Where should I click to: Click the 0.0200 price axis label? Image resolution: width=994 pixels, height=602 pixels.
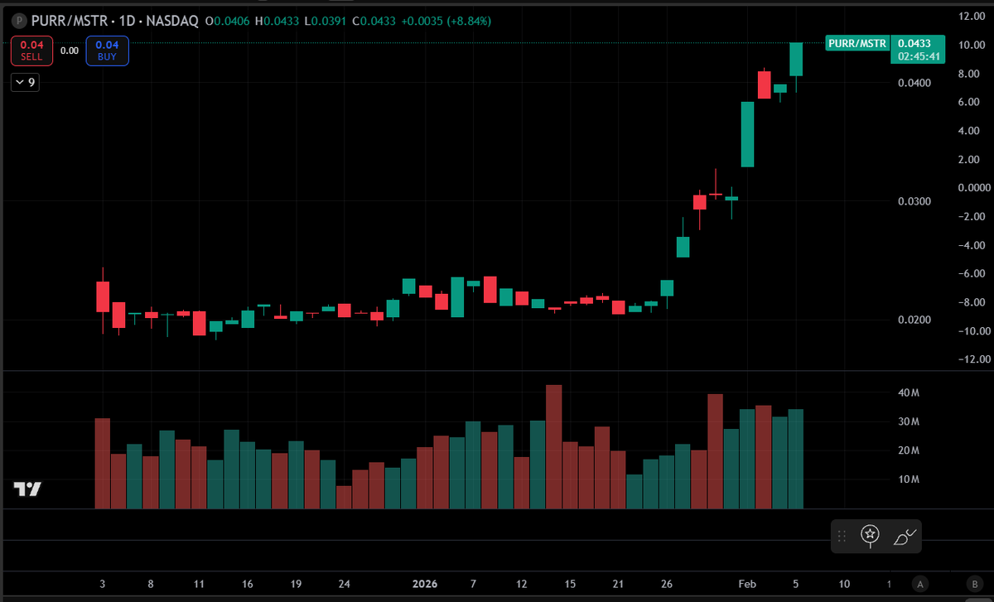click(914, 320)
